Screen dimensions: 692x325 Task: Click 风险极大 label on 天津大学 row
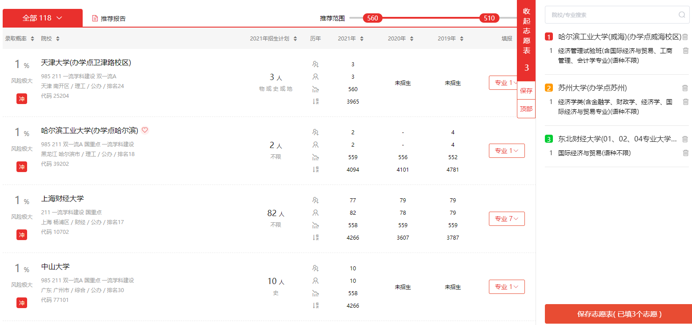(22, 81)
